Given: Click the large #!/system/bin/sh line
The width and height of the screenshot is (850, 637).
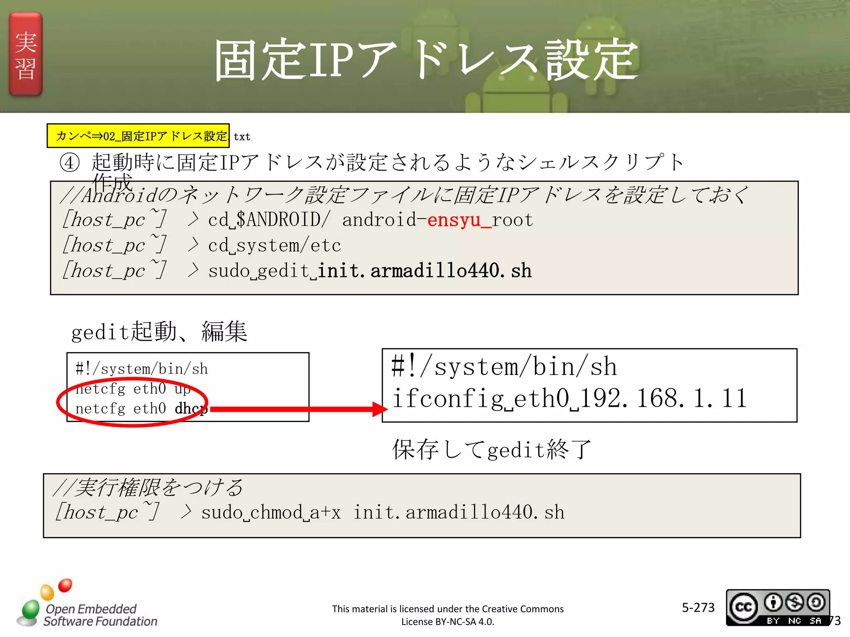Looking at the screenshot, I should click(504, 366).
